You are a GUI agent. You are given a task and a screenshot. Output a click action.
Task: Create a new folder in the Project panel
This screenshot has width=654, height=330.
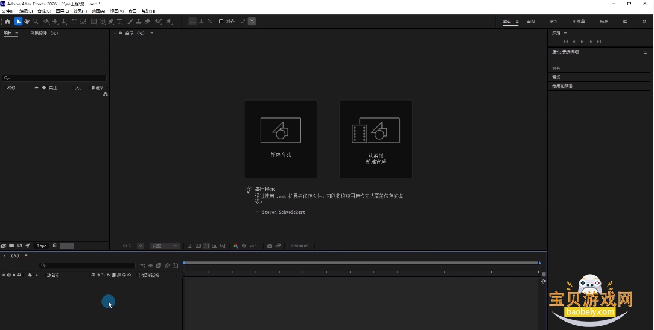click(11, 246)
